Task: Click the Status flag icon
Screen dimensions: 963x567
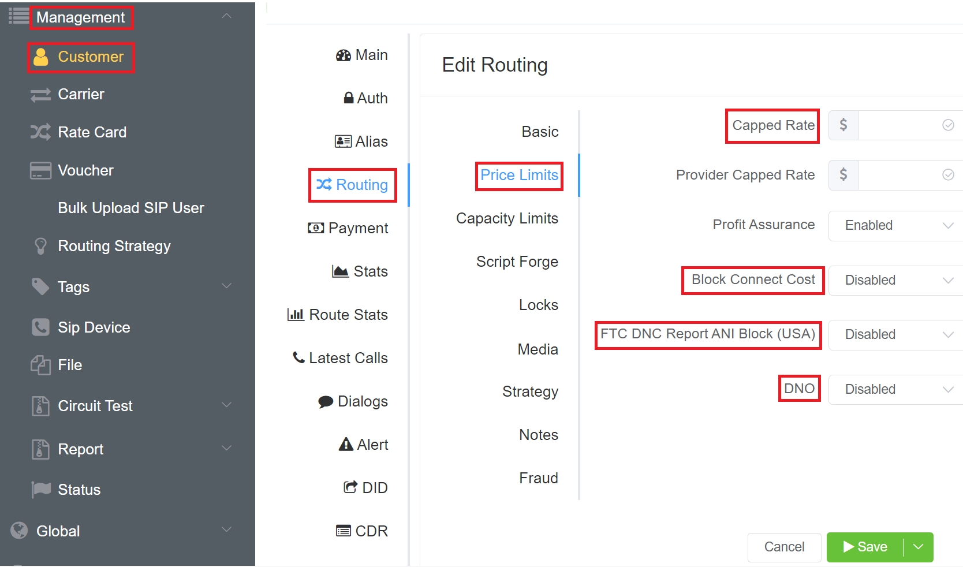Action: tap(40, 490)
